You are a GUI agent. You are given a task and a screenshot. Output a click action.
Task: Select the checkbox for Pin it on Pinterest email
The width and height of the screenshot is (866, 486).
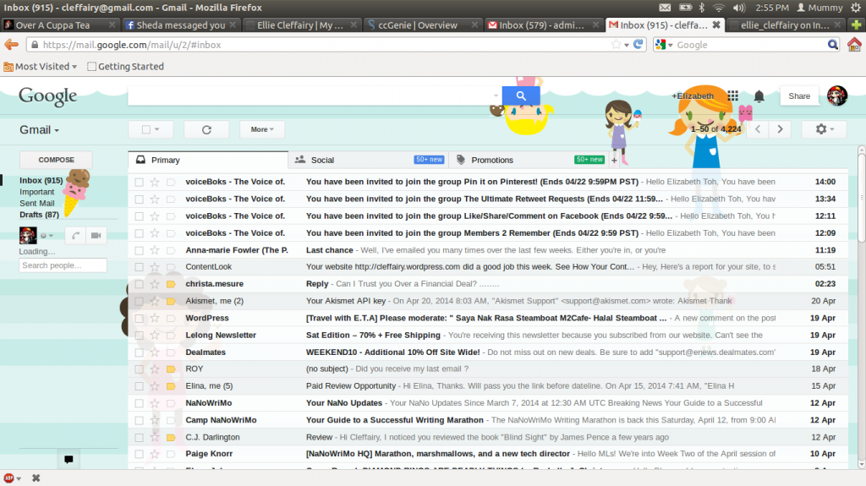tap(140, 182)
